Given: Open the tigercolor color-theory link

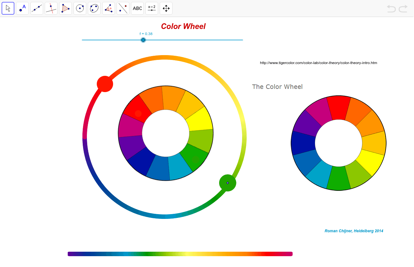Looking at the screenshot, I should [318, 63].
